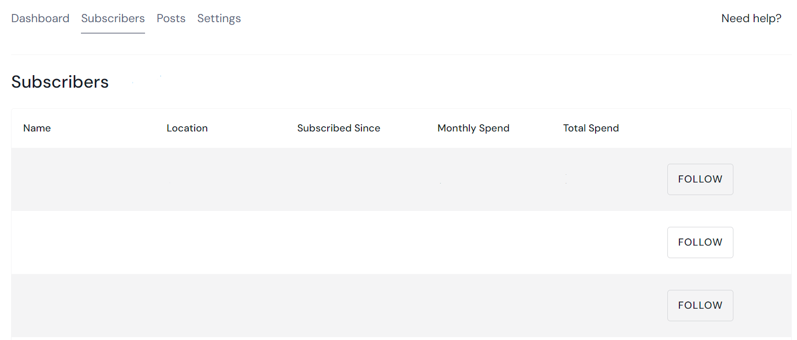
Task: Click the second row's Name cell
Action: (x=72, y=242)
